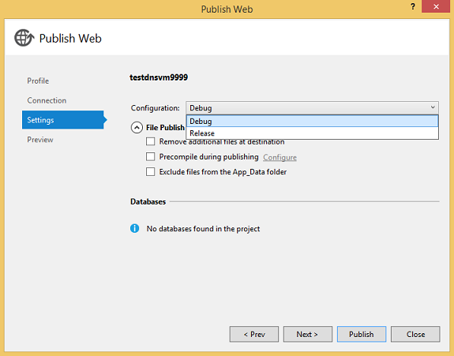Viewport: 454px width, 356px height.
Task: Check Precompile during publishing
Action: 151,156
